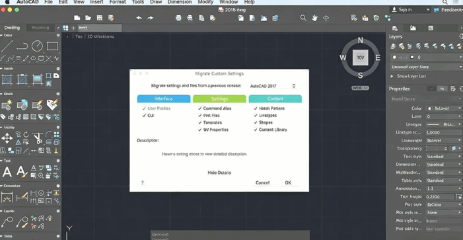Click the Plot printer toolbar icon
Screen dimensions: 463x240
[178, 18]
